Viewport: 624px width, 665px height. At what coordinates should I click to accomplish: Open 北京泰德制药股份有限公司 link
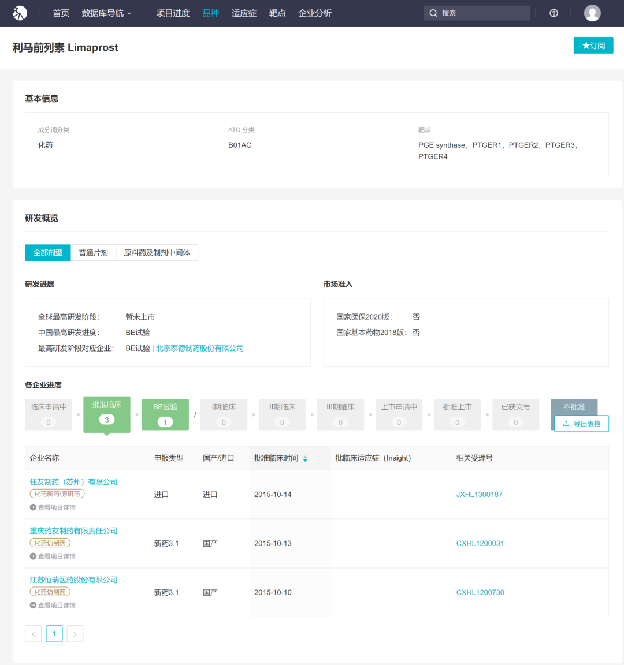click(199, 348)
